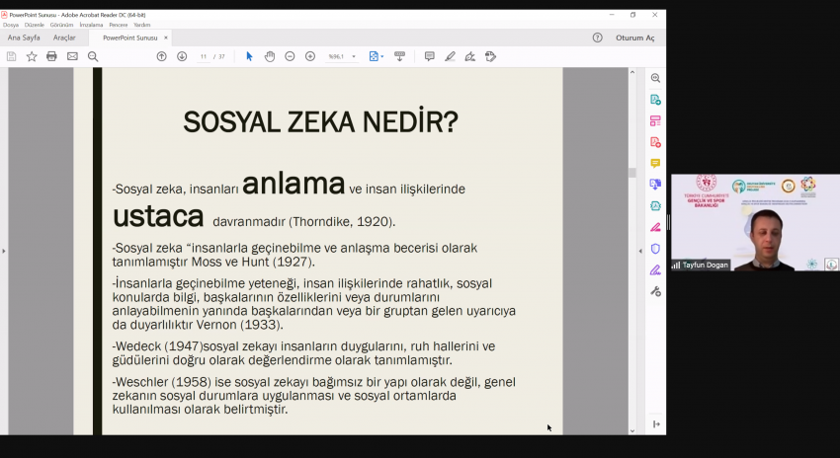Click the page number input field
Screen dimensions: 840x458
[204, 56]
